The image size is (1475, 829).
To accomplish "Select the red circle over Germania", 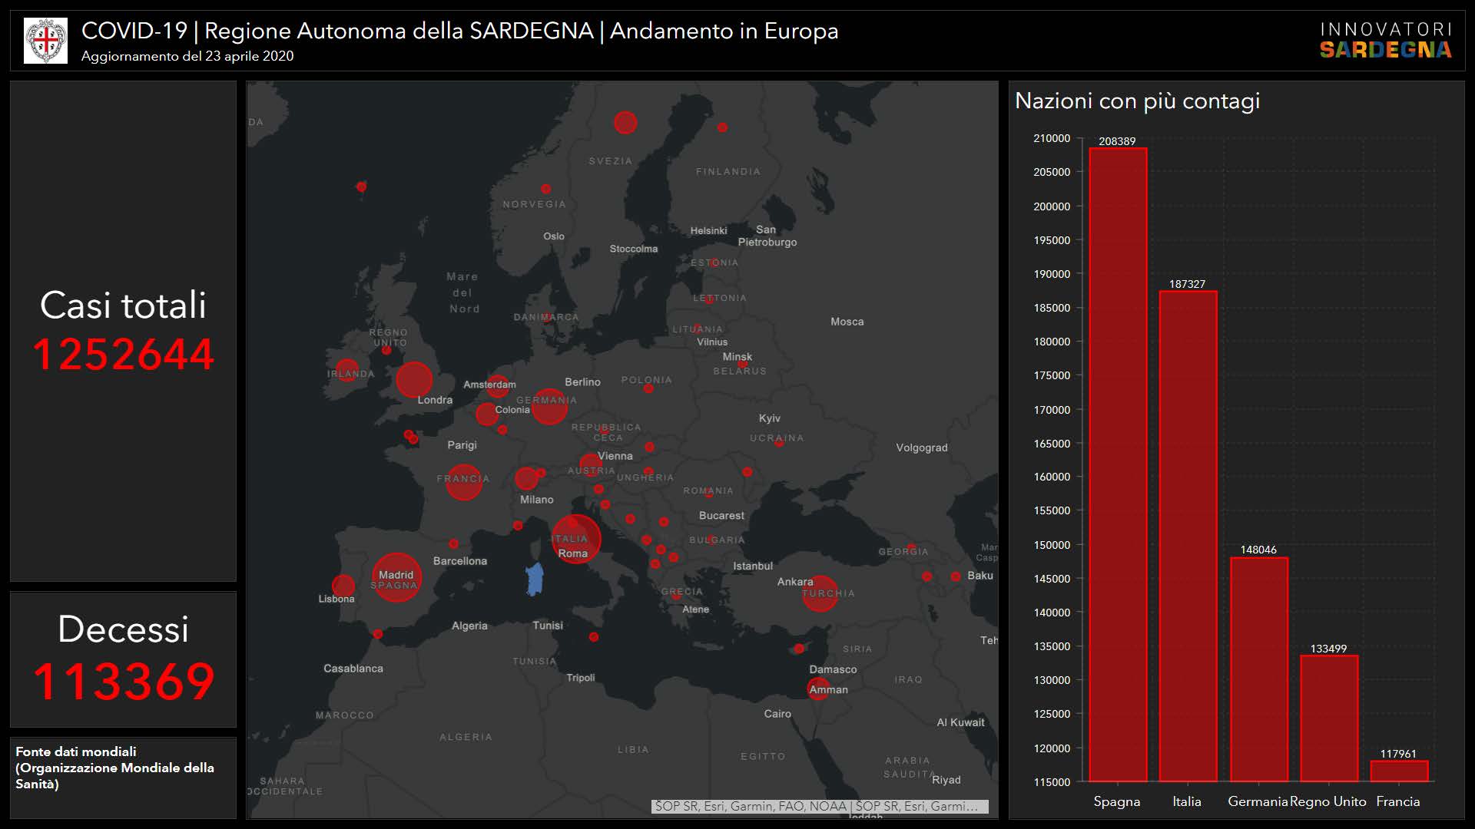I will (549, 406).
